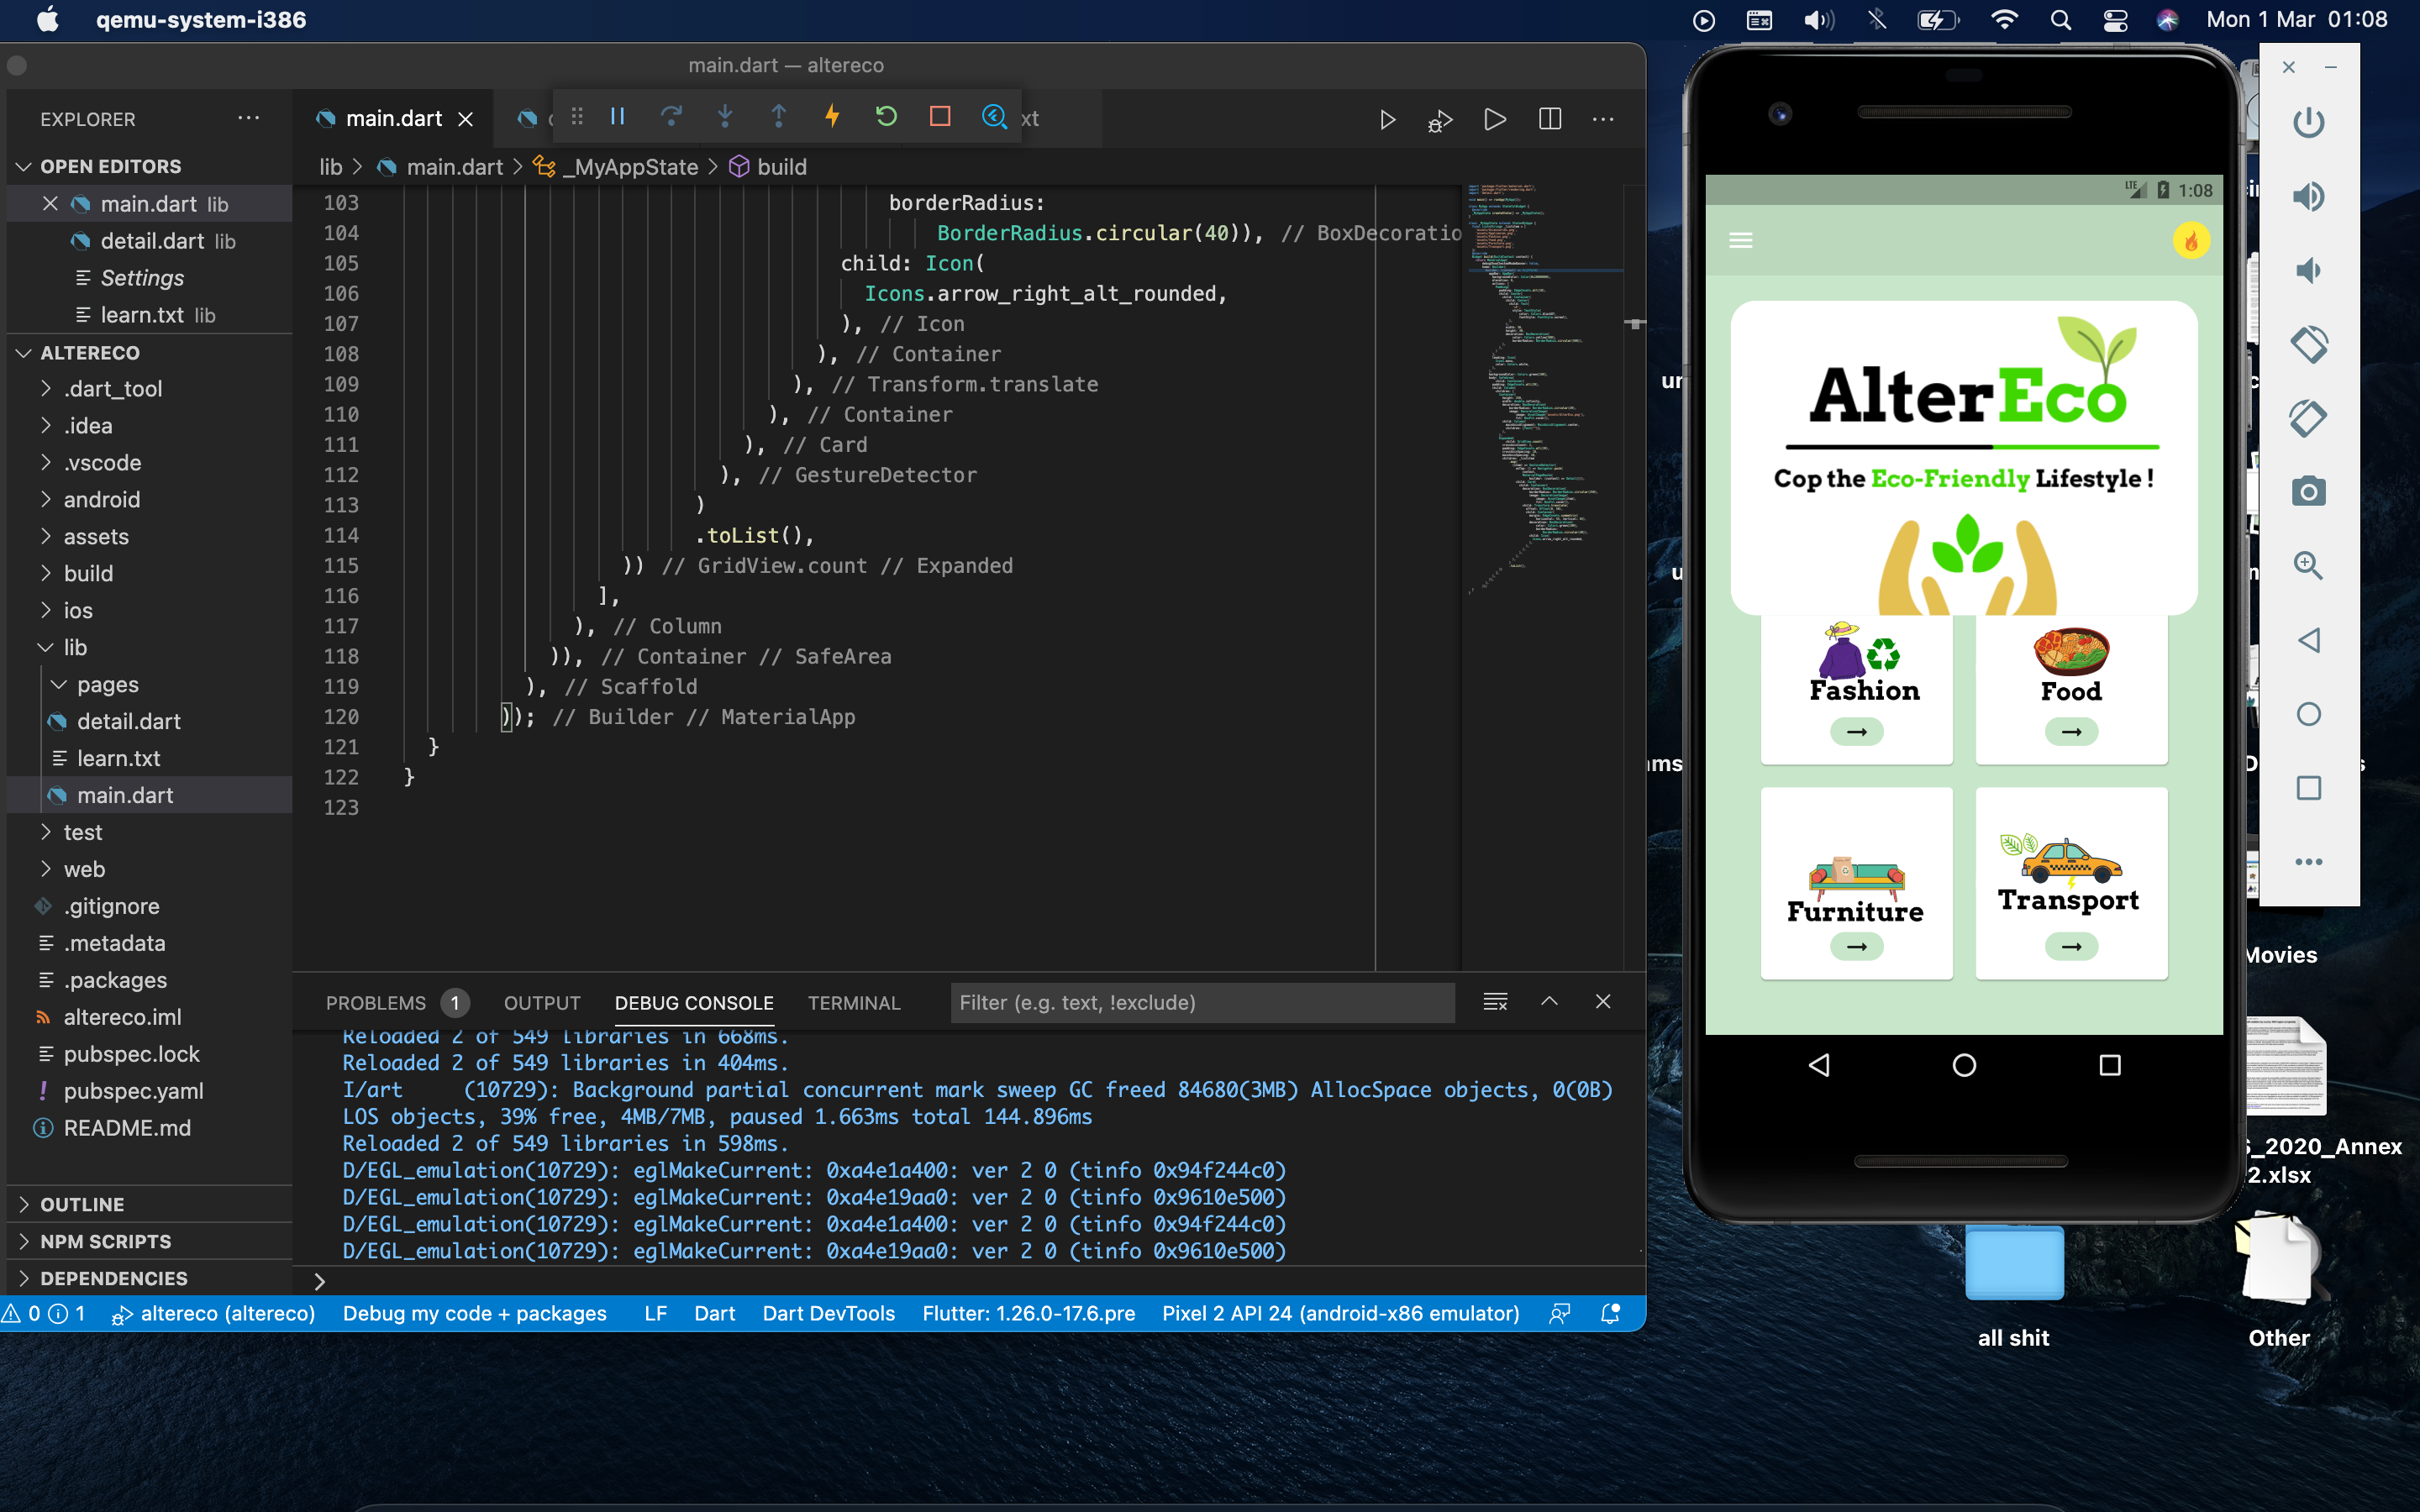Click the debug console filter field
Viewport: 2420px width, 1512px height.
coord(1200,1002)
